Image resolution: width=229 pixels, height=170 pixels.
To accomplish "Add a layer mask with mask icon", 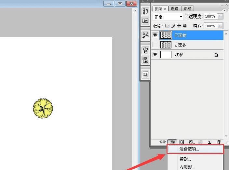I will pyautogui.click(x=182, y=142).
